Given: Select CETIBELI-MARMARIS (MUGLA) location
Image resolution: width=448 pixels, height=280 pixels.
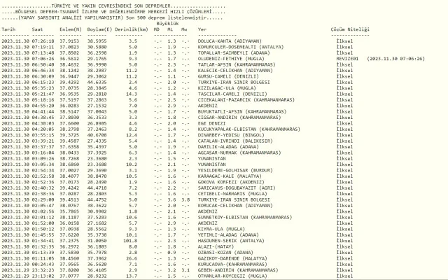Looking at the screenshot, I should (232, 194).
